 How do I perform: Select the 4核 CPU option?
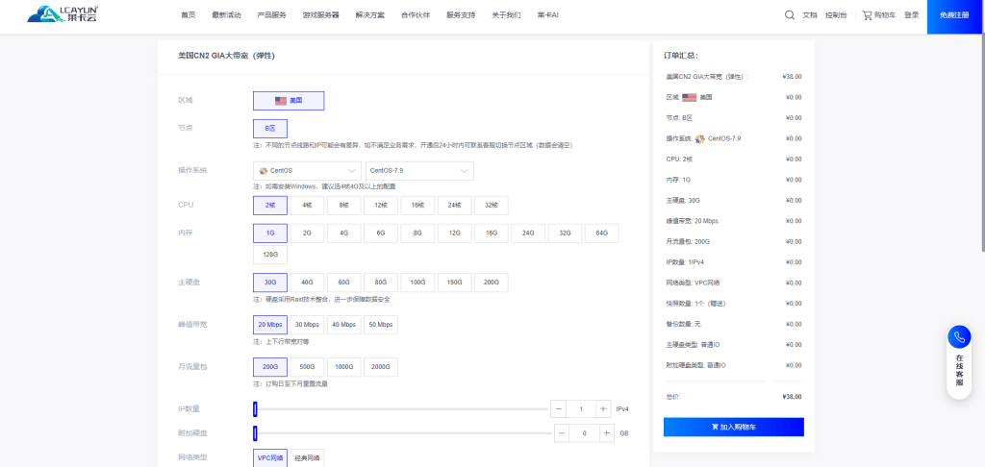307,206
